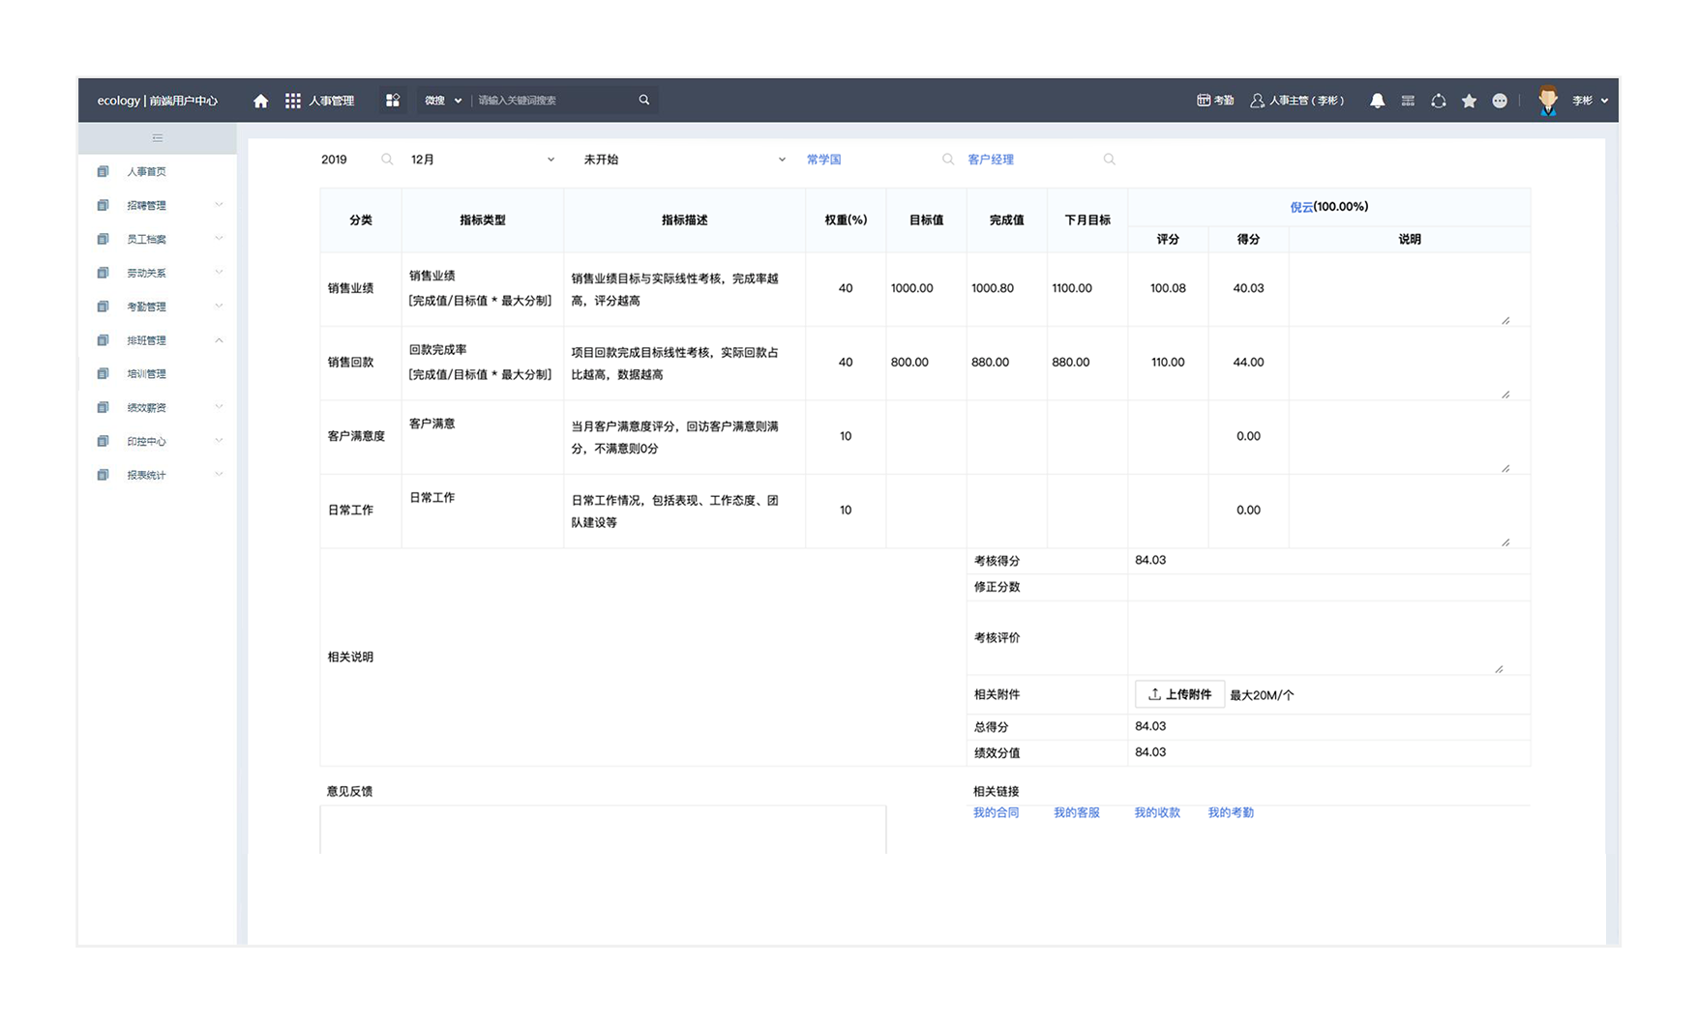Click the 下月目标 1100.00 cell
The width and height of the screenshot is (1697, 1023).
pos(1087,288)
